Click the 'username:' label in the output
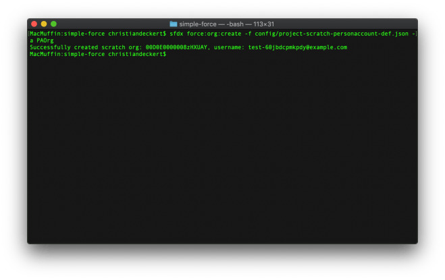 pos(231,47)
